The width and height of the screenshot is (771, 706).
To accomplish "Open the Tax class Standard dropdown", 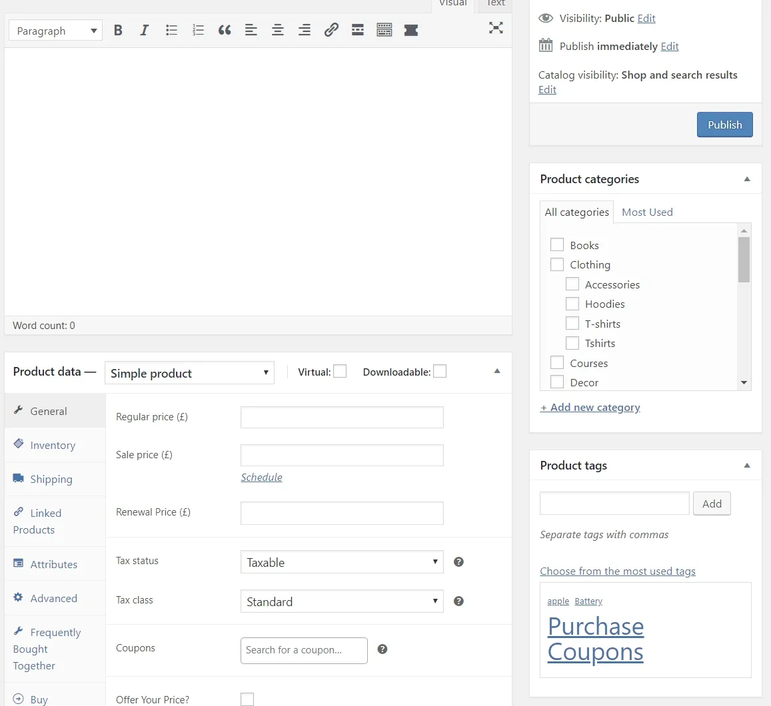I will pyautogui.click(x=342, y=601).
